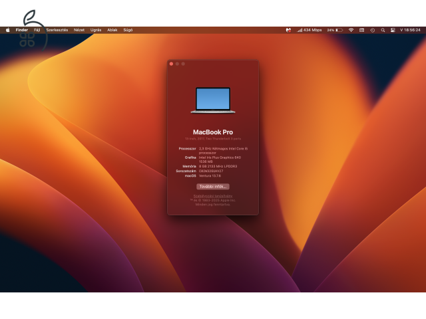Open Spotlight search magnifier
Screen dimensions: 426x319
click(383, 30)
